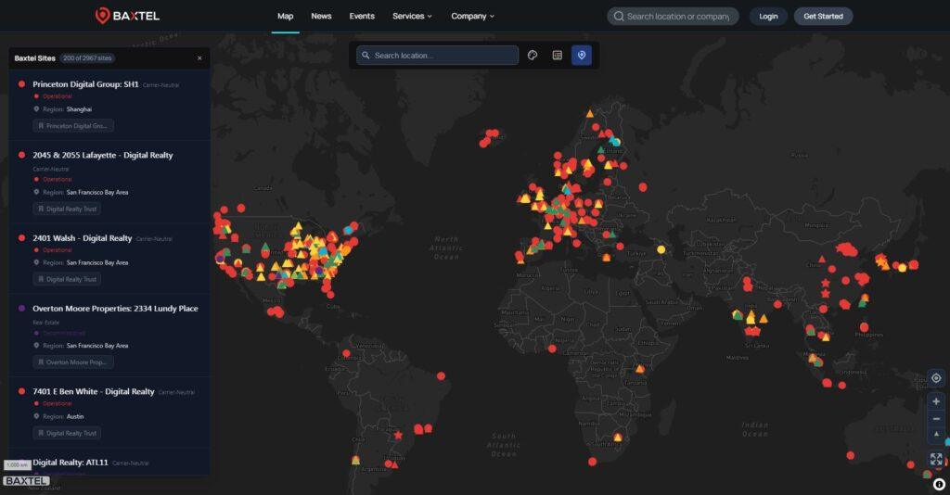This screenshot has width=950, height=495.
Task: Open the News page
Action: 321,17
